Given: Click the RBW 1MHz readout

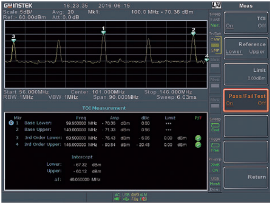Looking at the screenshot, I should 18,97.
